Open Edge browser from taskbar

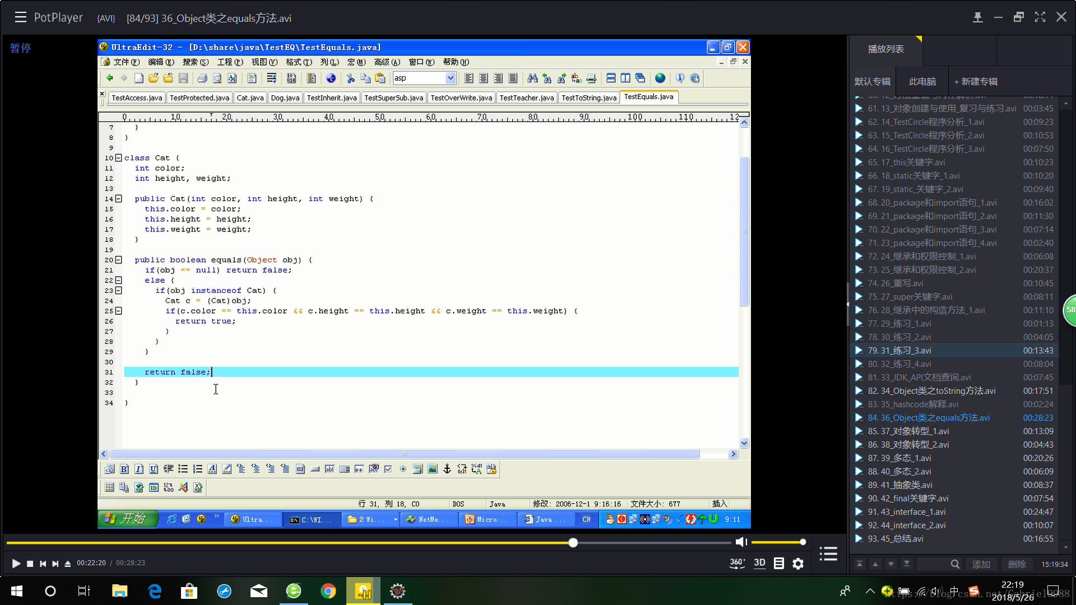[155, 591]
